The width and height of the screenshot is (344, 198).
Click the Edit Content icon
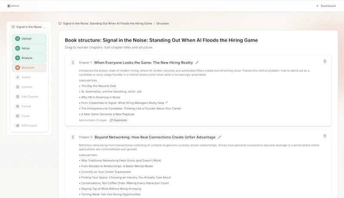coord(18,96)
